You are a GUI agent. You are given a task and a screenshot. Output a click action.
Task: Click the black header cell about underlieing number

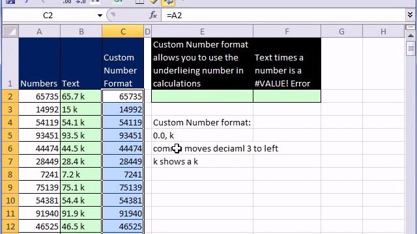tap(202, 64)
